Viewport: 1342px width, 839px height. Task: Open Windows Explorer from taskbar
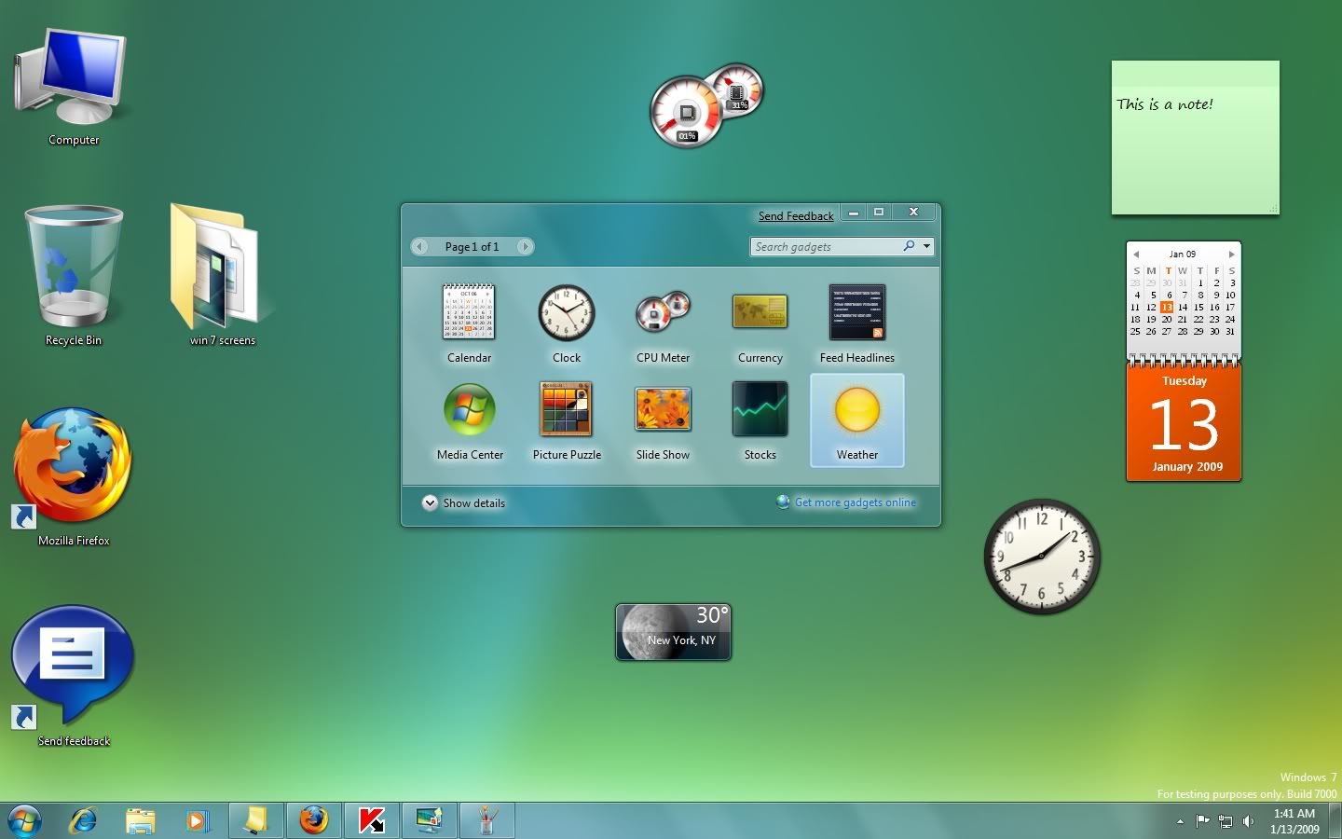pos(140,820)
